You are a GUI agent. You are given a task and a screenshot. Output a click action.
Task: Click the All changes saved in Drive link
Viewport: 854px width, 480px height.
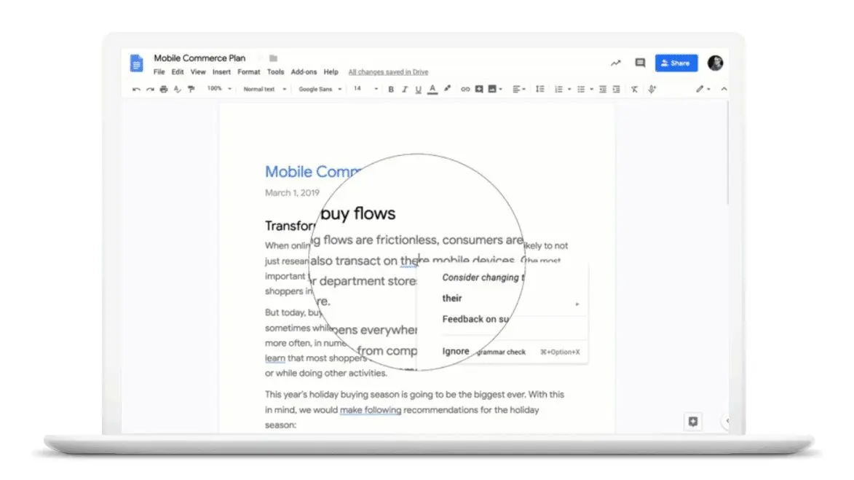[387, 71]
